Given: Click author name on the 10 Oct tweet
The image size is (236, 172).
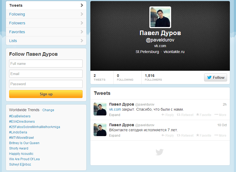Looking at the screenshot, I should coord(121,125).
